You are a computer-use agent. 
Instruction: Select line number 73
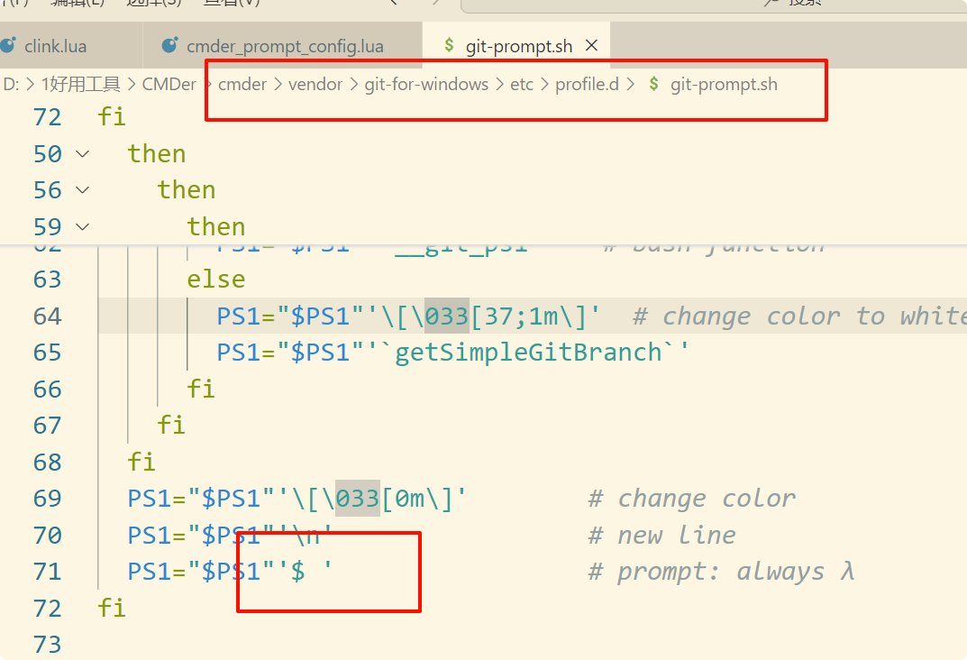pos(48,645)
